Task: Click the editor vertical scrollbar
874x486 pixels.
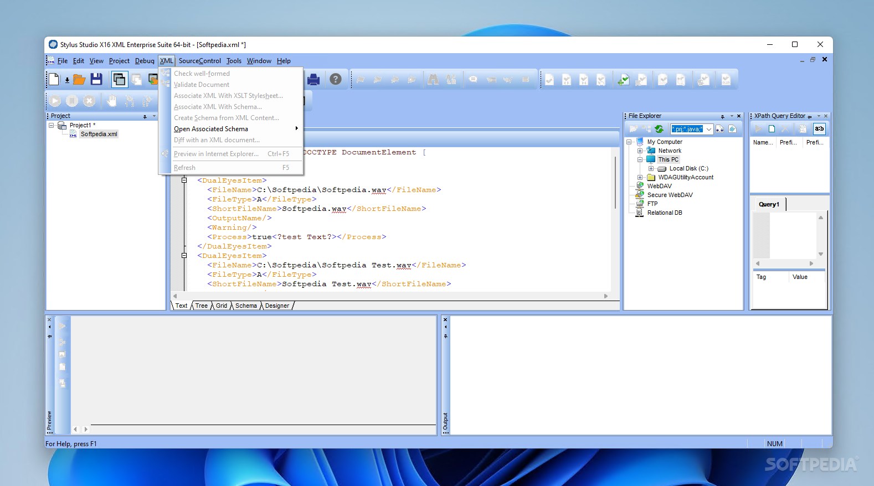Action: [x=615, y=183]
